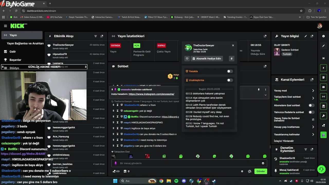329x185 pixels.
Task: Click the wrench icon in the right sidebar
Action: (x=323, y=116)
